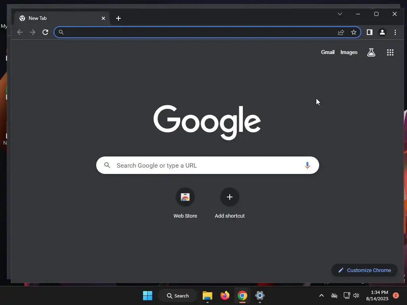Focus the Search Google or type a URL box
The height and width of the screenshot is (305, 407).
[x=207, y=165]
